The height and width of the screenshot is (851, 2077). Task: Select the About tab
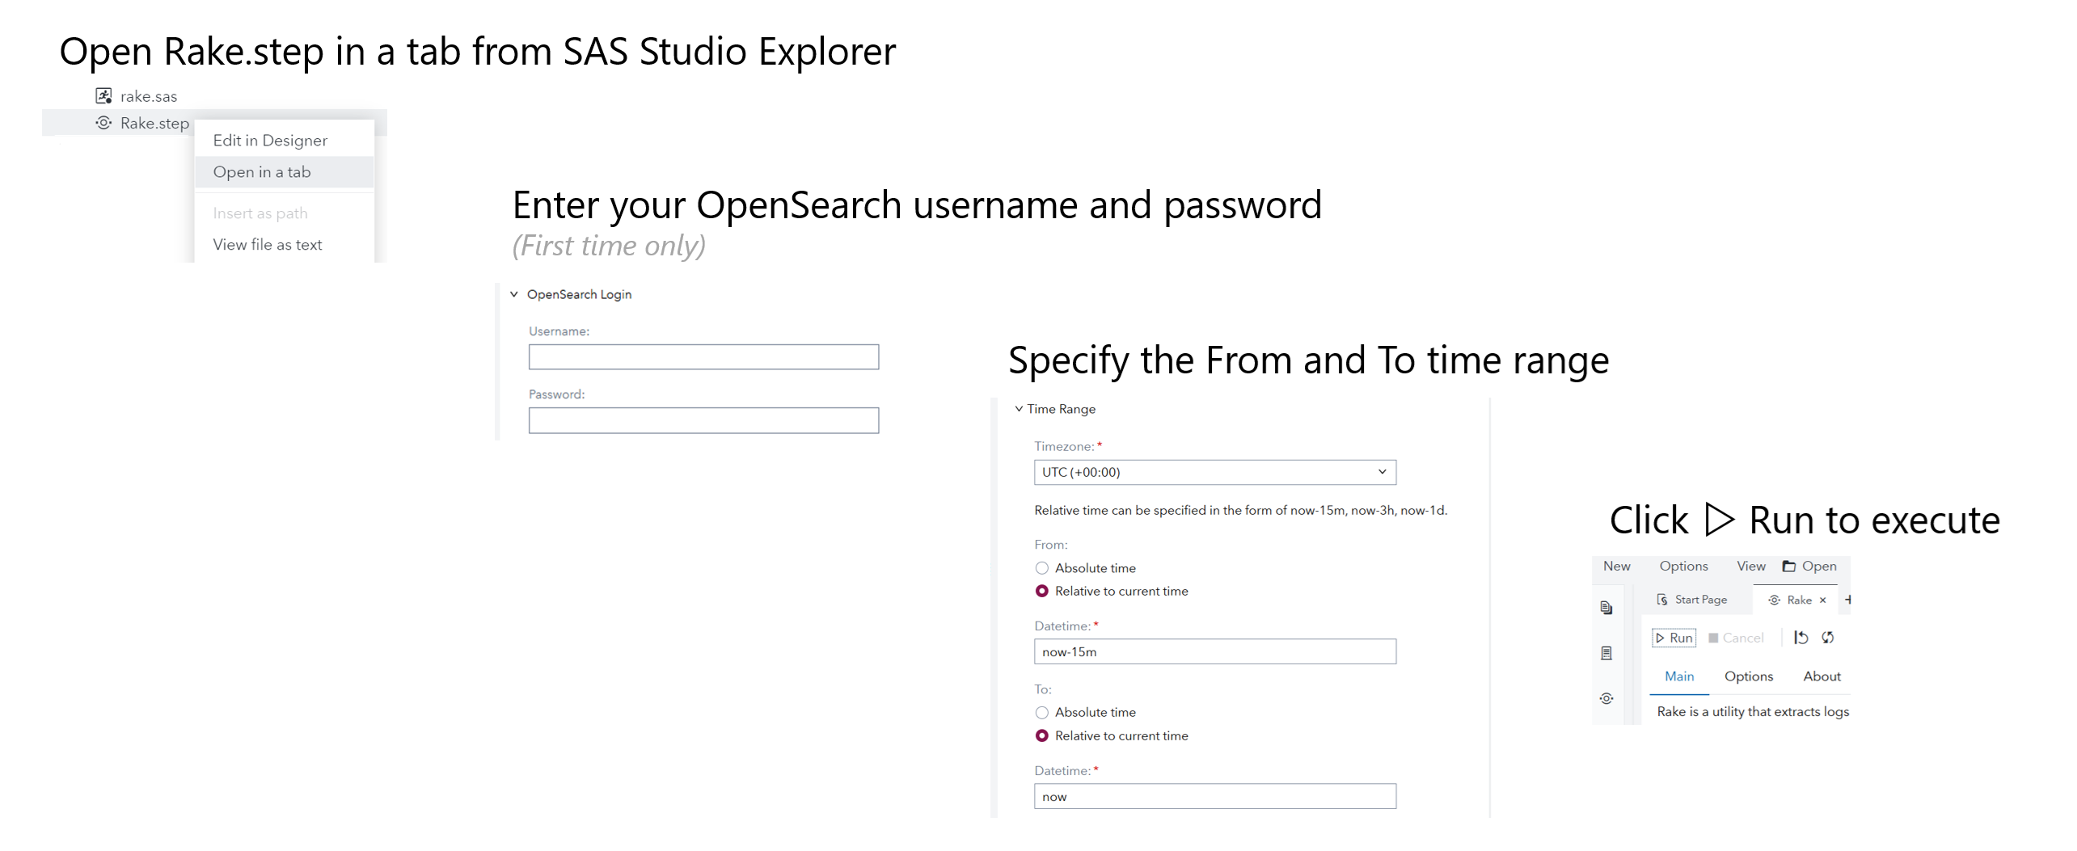1822,676
